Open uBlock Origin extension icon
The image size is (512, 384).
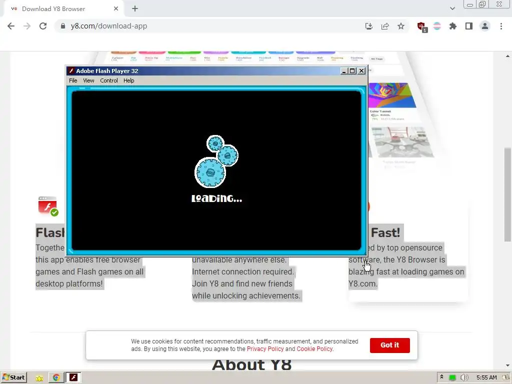(x=422, y=27)
